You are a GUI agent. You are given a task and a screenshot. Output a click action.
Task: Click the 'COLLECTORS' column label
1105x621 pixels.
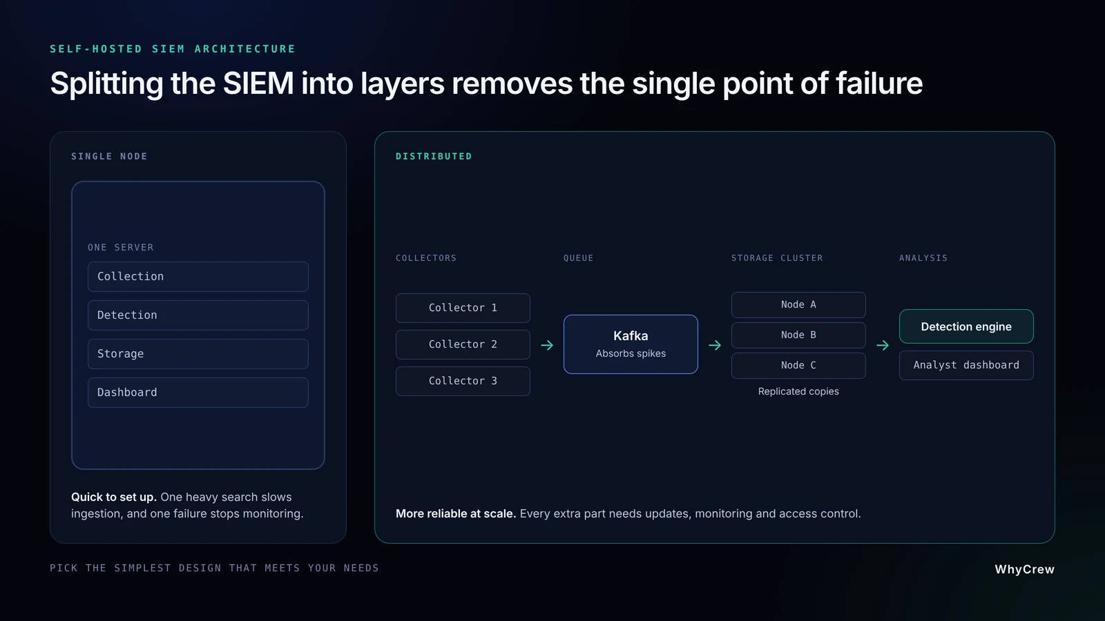426,258
